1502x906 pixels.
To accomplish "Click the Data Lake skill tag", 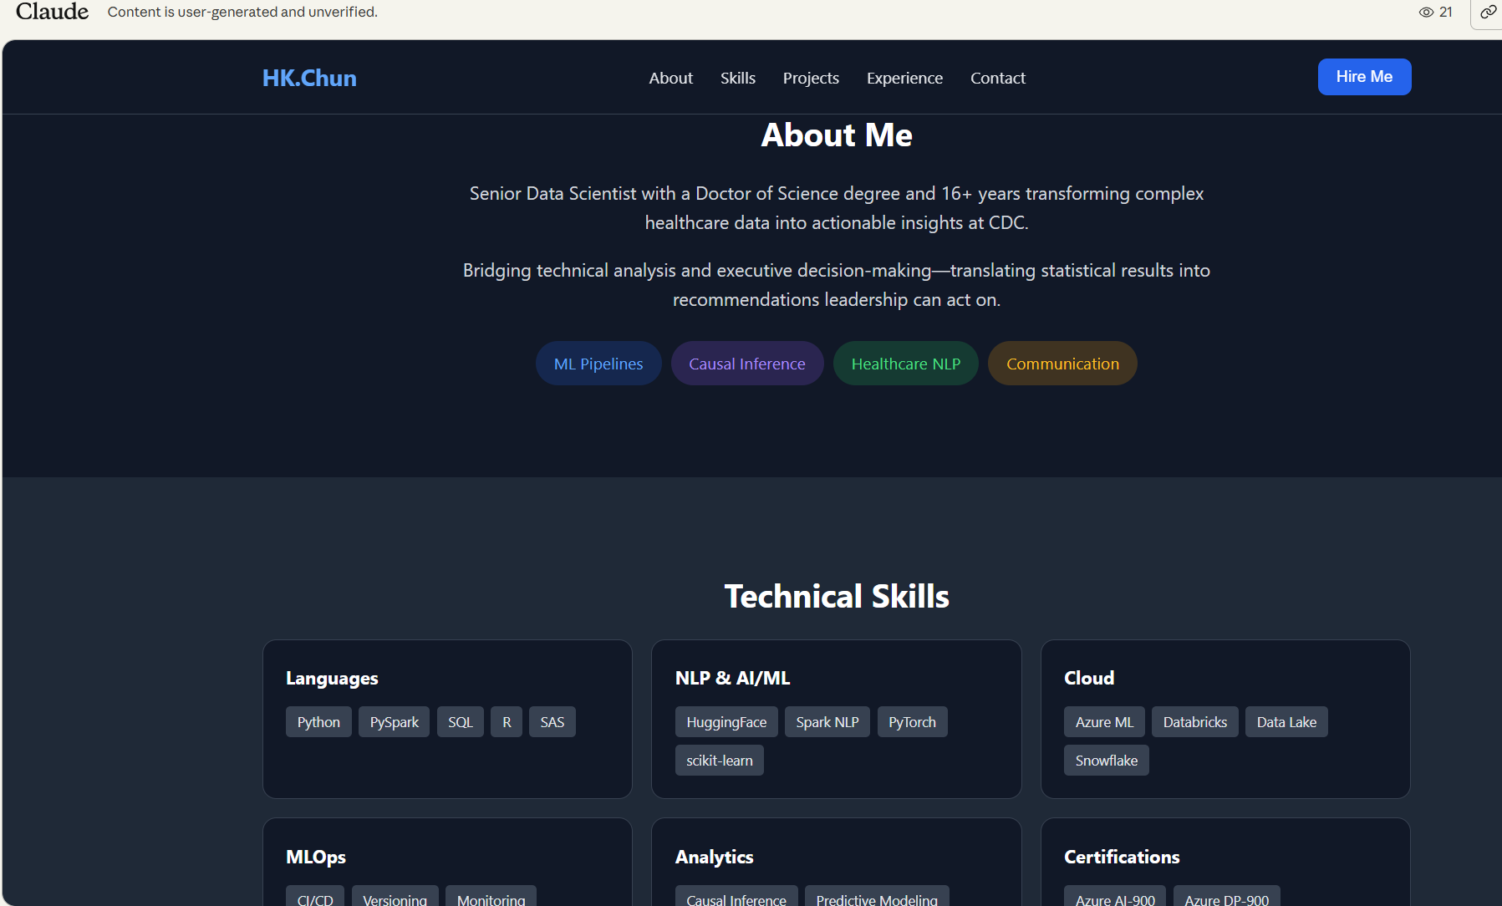I will (1286, 722).
